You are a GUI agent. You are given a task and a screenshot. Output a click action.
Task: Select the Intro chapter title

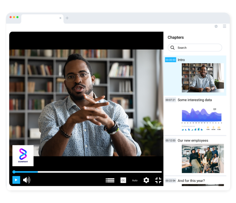tap(181, 60)
